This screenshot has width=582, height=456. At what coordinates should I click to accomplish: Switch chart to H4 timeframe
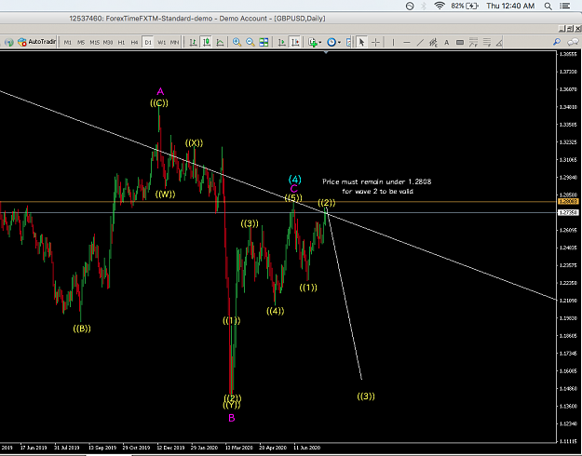(134, 42)
